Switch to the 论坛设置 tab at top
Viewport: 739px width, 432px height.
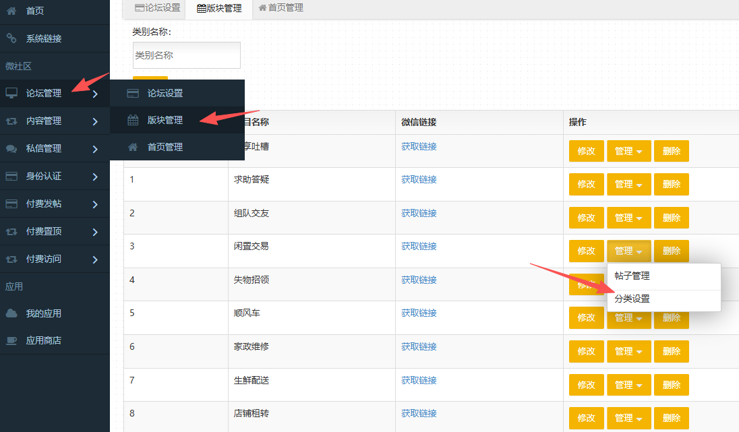pos(158,8)
